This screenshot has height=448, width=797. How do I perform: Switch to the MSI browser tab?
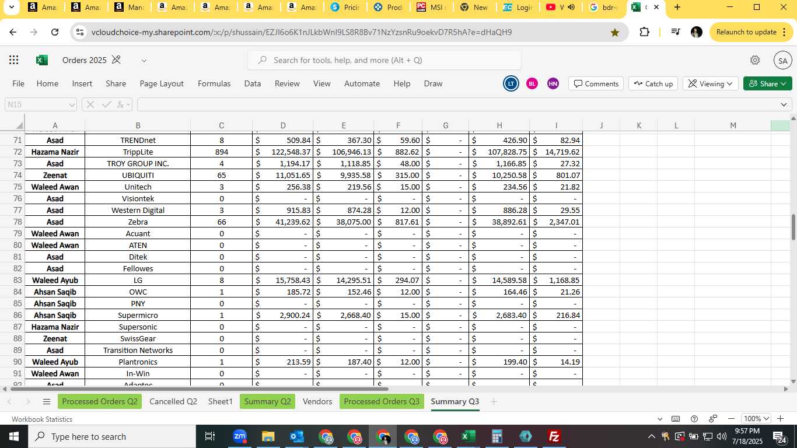tap(432, 8)
